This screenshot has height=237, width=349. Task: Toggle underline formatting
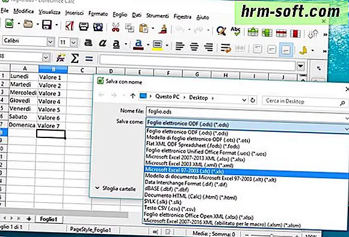click(x=116, y=44)
